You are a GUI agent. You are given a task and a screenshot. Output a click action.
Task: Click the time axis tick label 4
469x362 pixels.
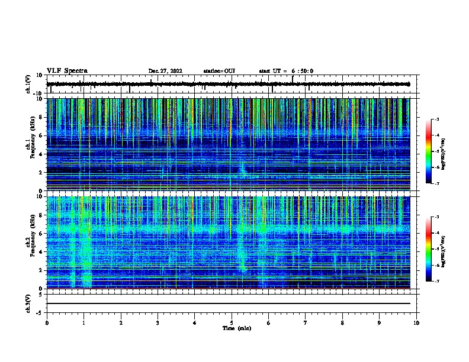point(195,323)
